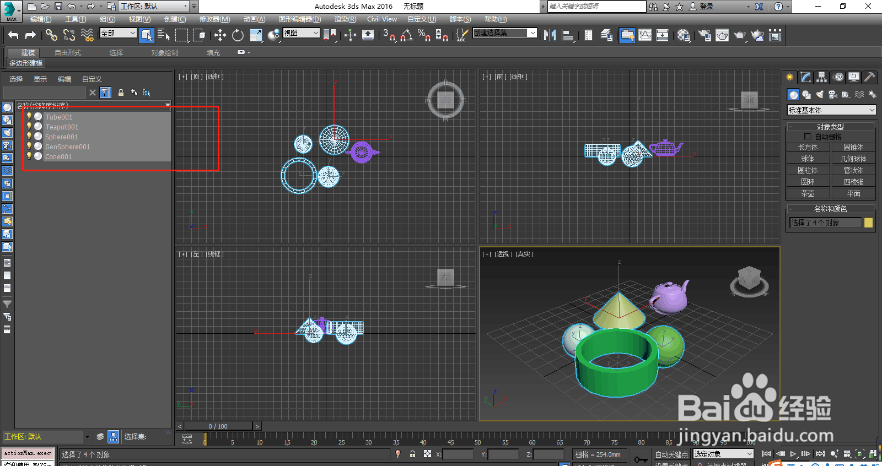Select the Lights category icon
The height and width of the screenshot is (466, 882).
coord(820,95)
